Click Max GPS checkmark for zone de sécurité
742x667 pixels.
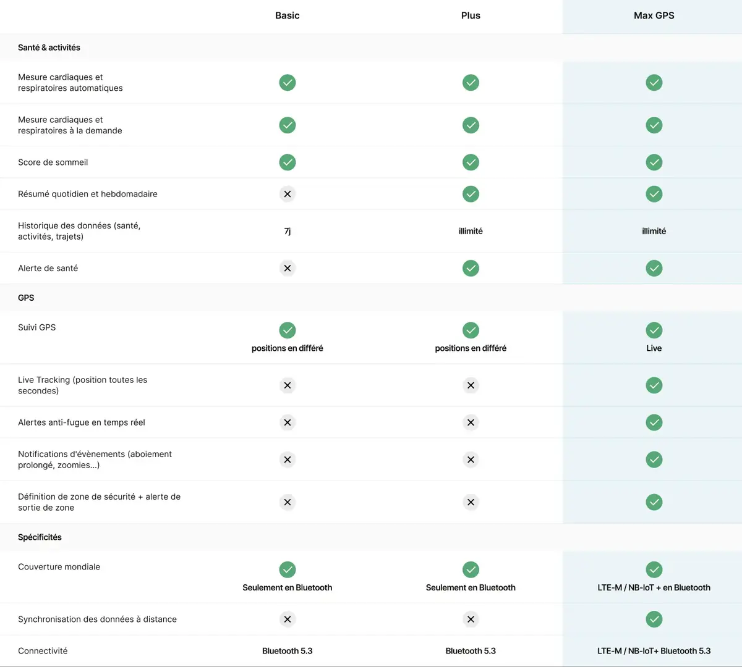click(x=654, y=502)
